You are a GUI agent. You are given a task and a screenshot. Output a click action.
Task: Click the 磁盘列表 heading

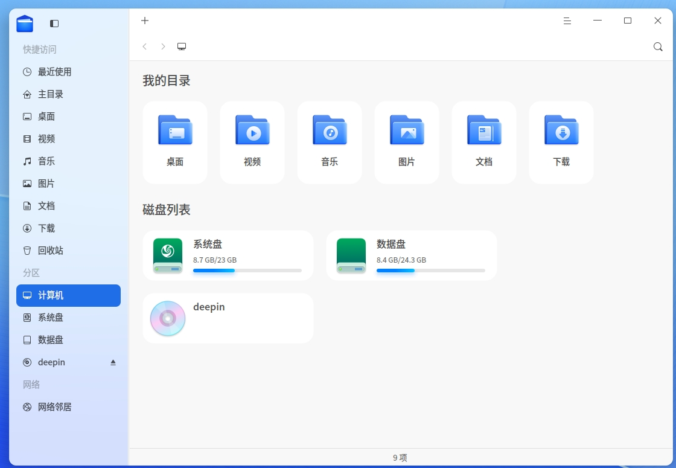click(x=167, y=210)
